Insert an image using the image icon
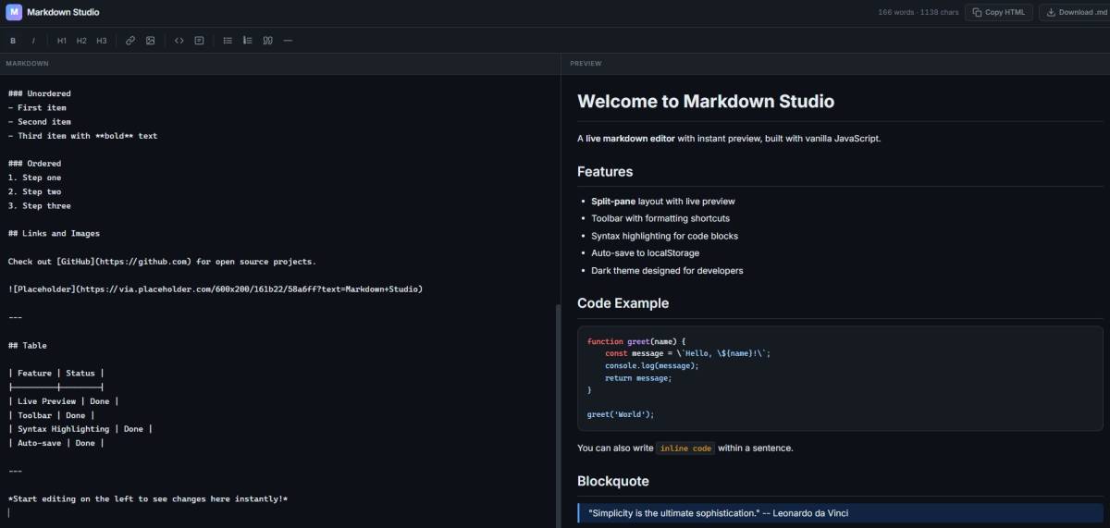 coord(151,41)
